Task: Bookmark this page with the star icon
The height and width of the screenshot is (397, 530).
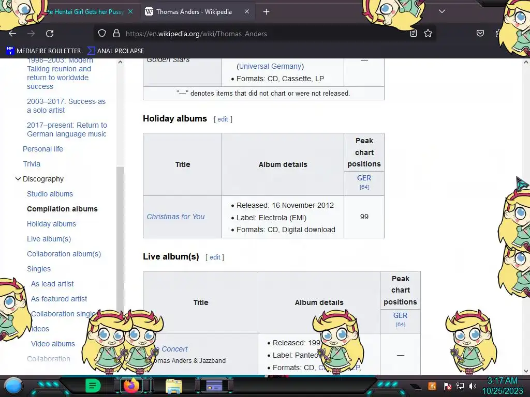Action: click(x=428, y=33)
